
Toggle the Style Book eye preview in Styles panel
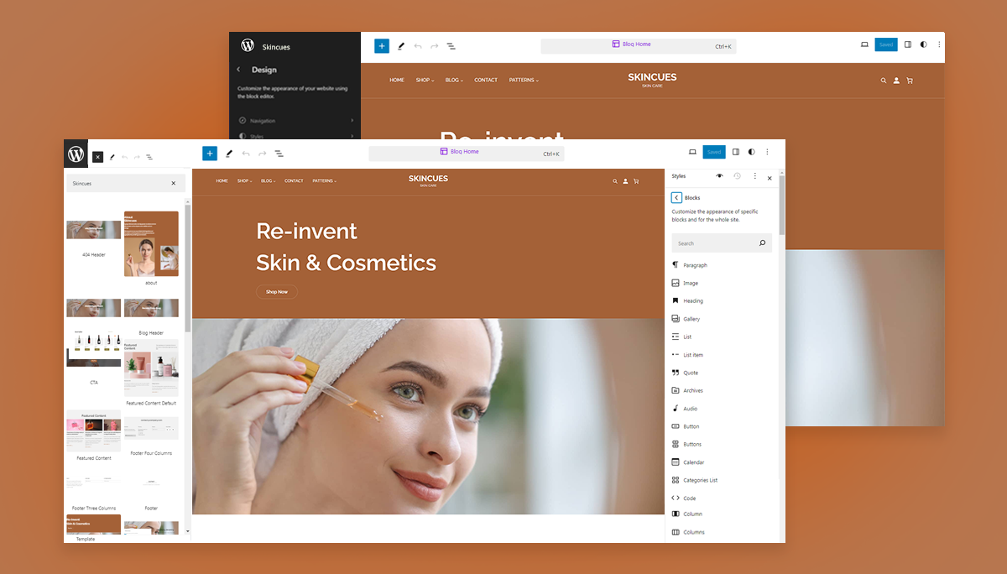click(719, 176)
